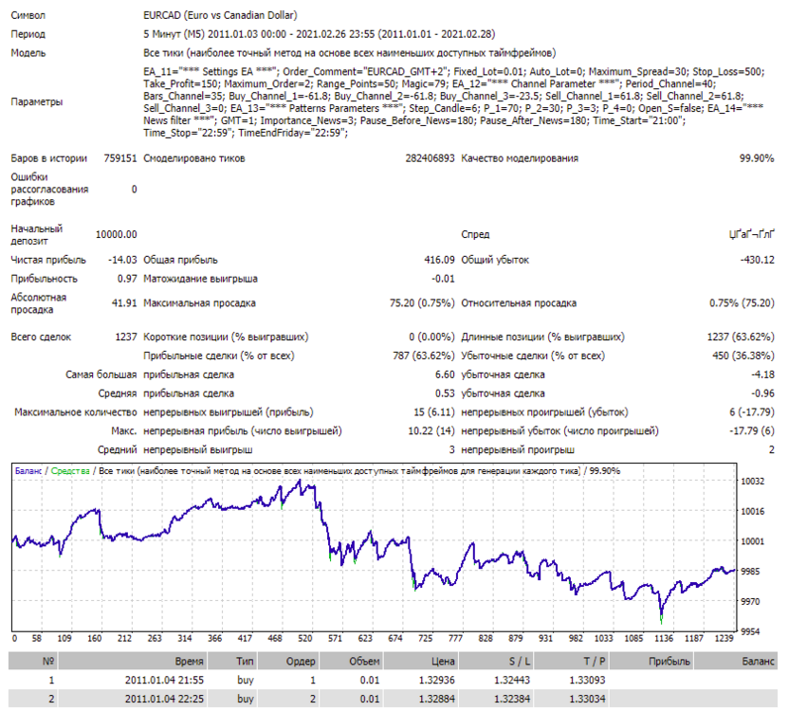Click the 'Параметры' label
The height and width of the screenshot is (711, 788).
click(37, 101)
